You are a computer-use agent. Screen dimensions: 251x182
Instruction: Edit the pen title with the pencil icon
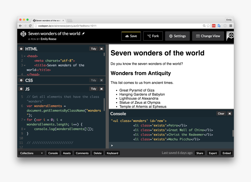[83, 34]
